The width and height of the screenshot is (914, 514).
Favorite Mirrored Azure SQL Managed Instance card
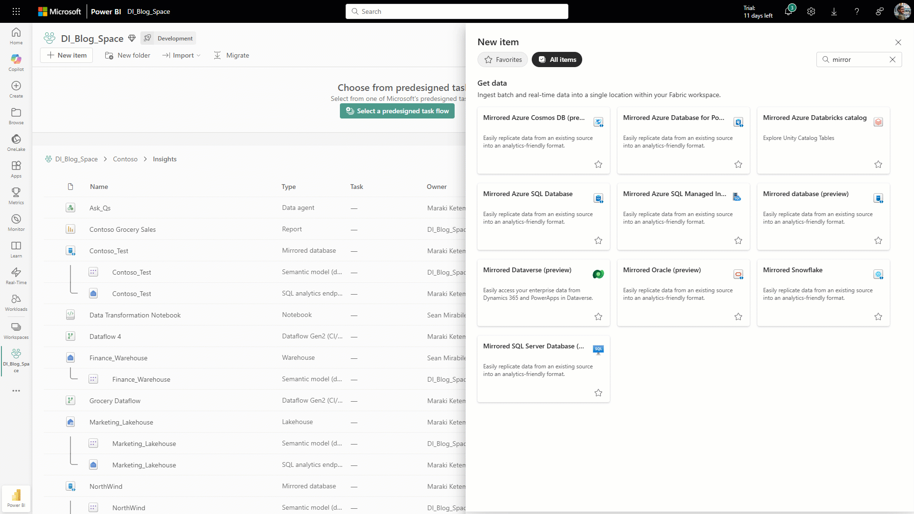coord(738,240)
